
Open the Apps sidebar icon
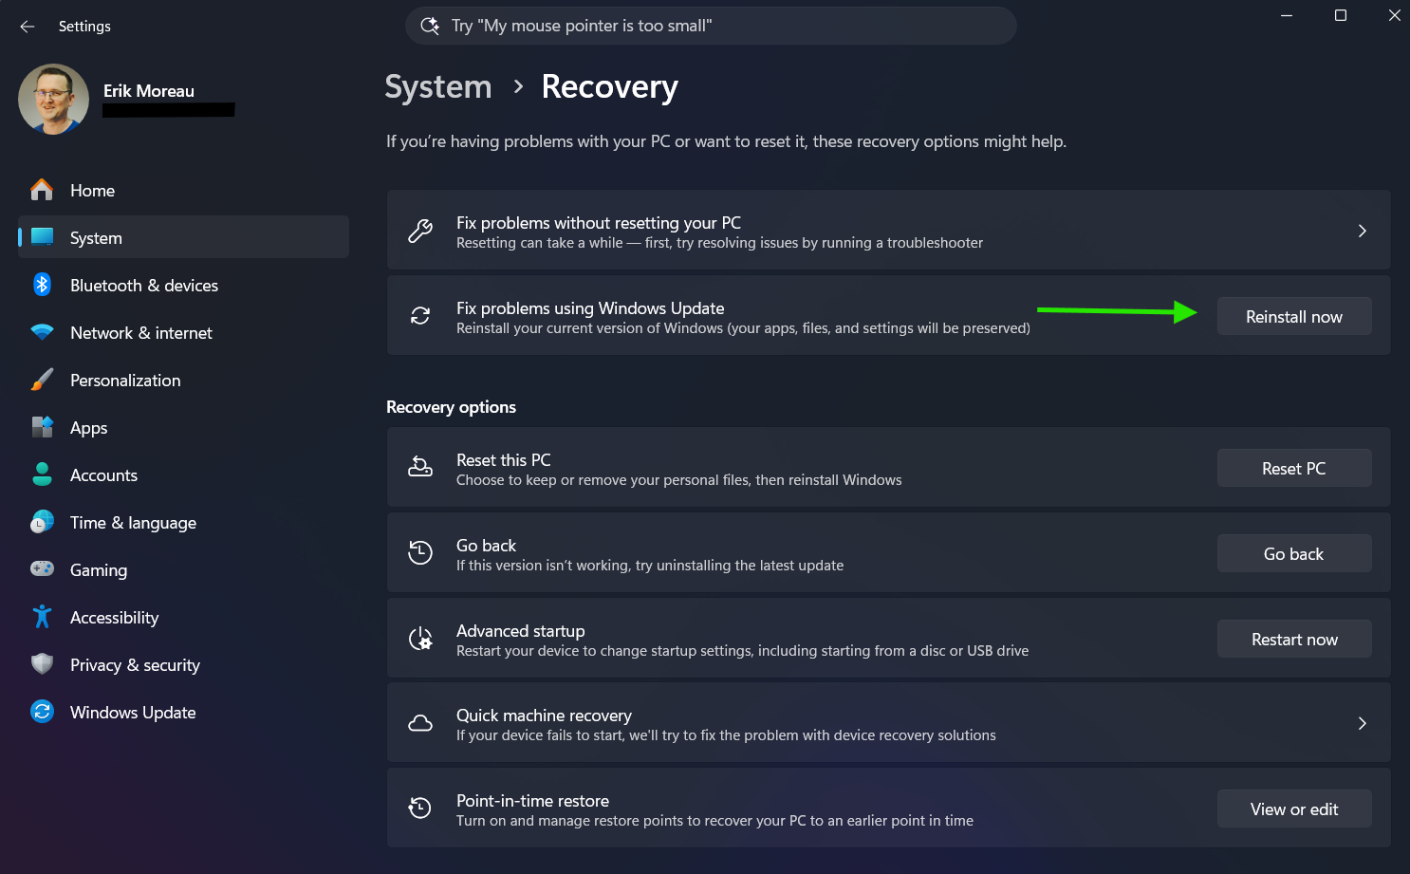(42, 427)
